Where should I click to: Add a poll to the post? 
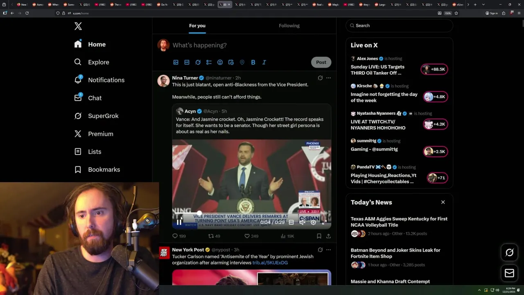pyautogui.click(x=209, y=62)
